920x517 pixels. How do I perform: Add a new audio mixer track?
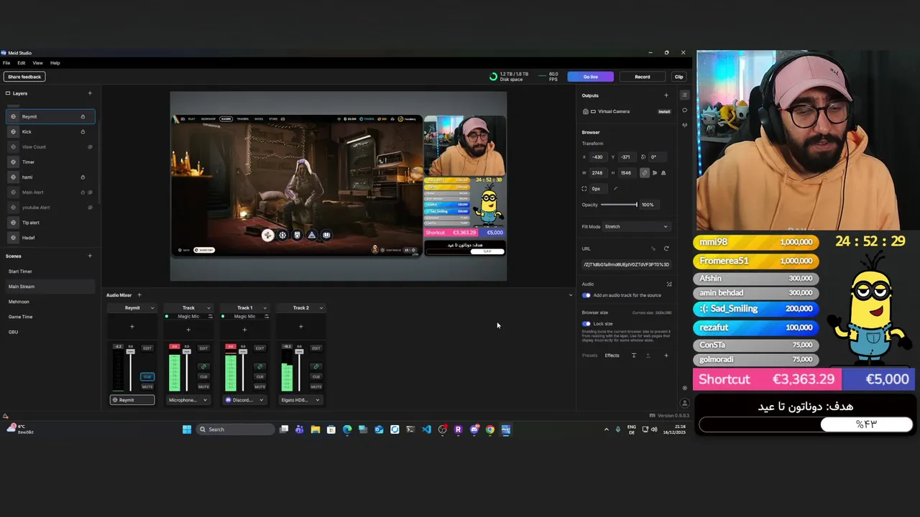pyautogui.click(x=139, y=295)
